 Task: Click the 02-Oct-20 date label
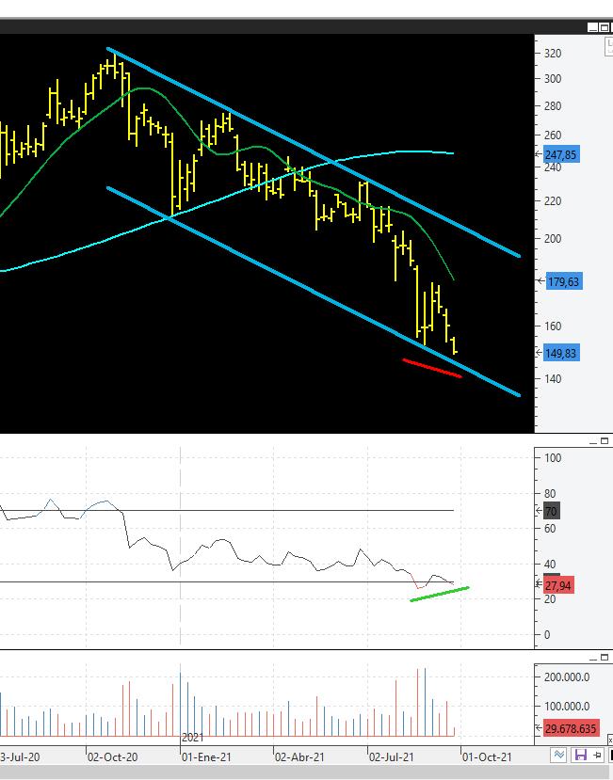click(x=113, y=757)
